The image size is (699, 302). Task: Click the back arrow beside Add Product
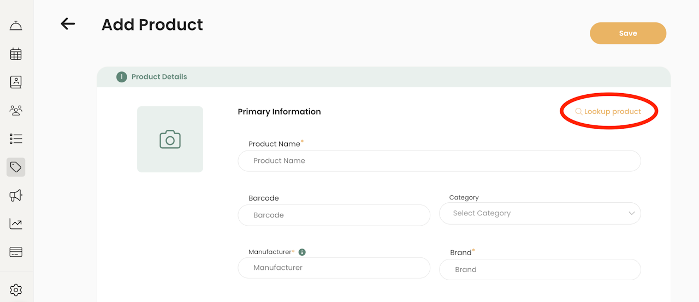click(68, 23)
